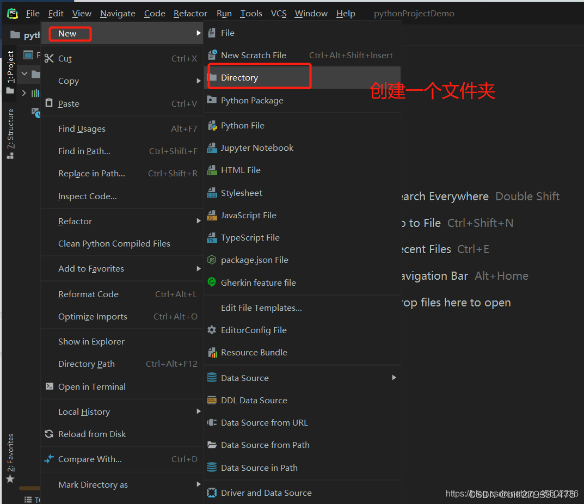Expand the Local History submenu arrow
This screenshot has height=504, width=584.
tap(199, 411)
